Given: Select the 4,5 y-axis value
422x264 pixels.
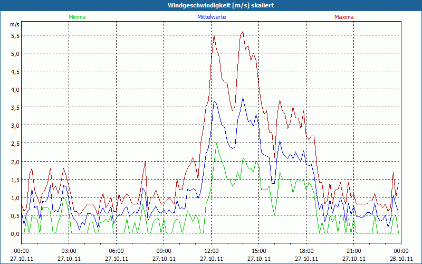Looking at the screenshot, I should 15,72.
